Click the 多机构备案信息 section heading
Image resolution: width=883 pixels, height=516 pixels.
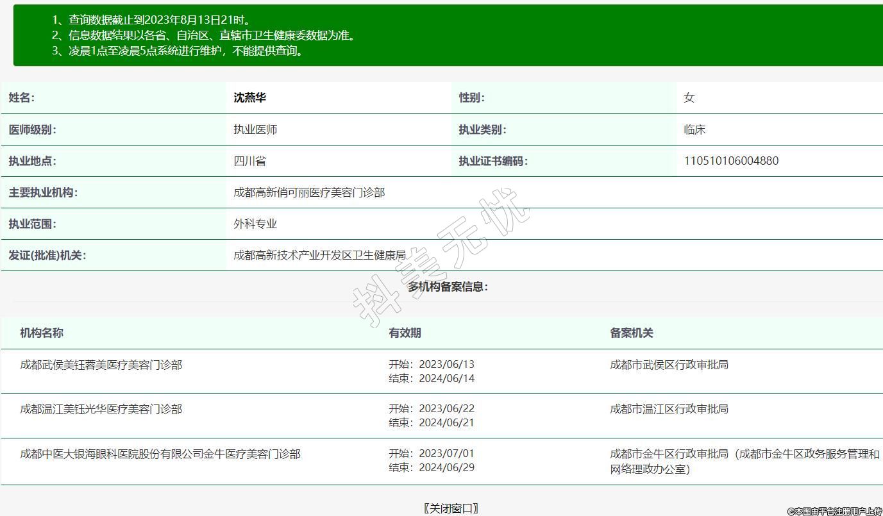(448, 287)
